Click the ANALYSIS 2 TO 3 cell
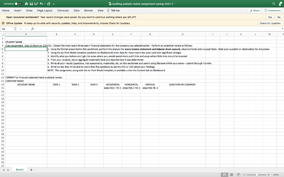The height and width of the screenshot is (177, 284). pyautogui.click(x=131, y=88)
